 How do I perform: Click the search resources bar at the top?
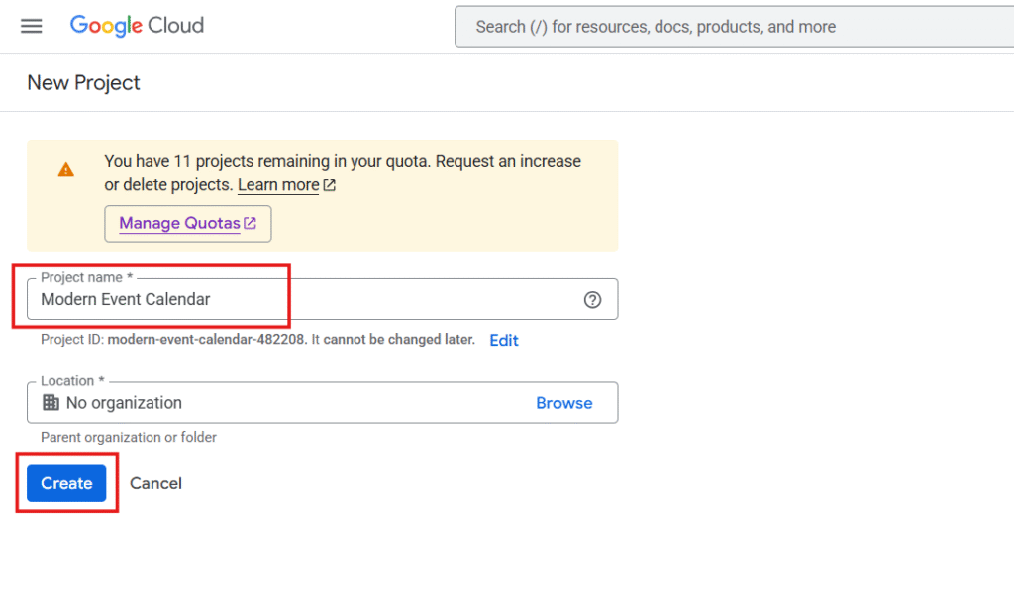(733, 26)
